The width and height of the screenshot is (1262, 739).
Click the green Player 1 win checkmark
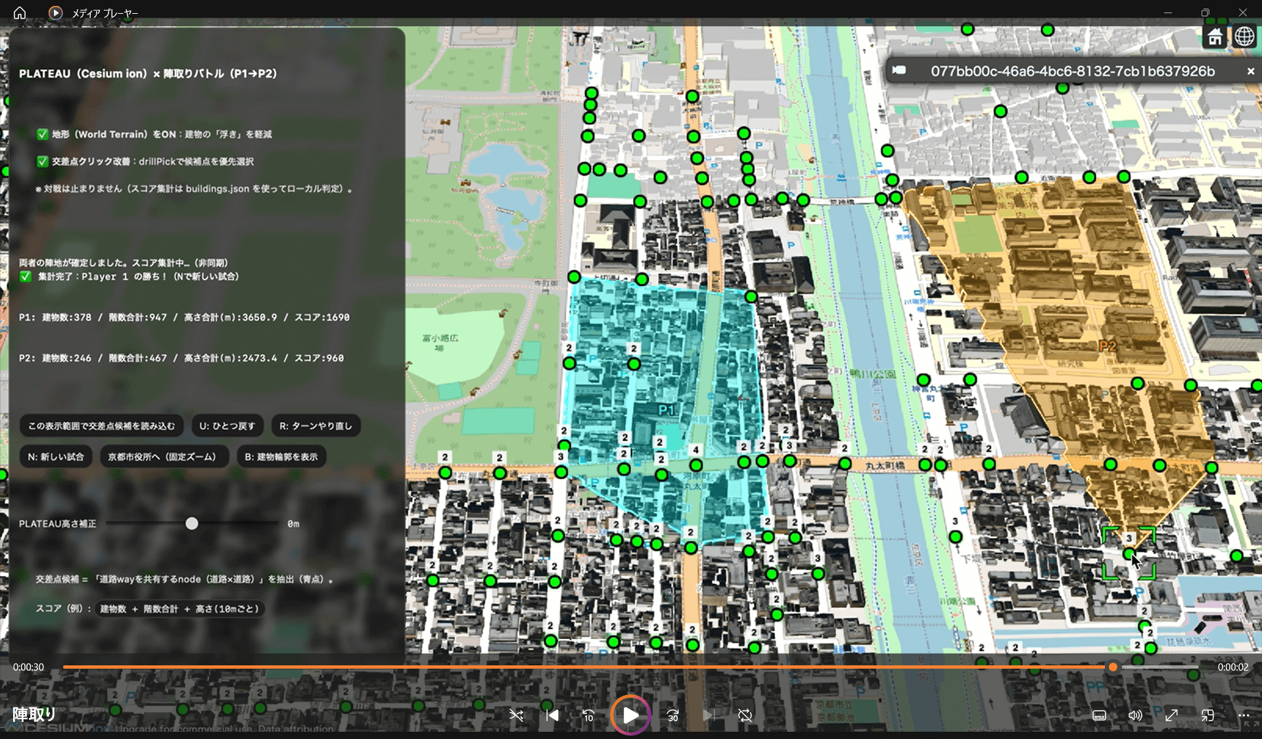26,277
